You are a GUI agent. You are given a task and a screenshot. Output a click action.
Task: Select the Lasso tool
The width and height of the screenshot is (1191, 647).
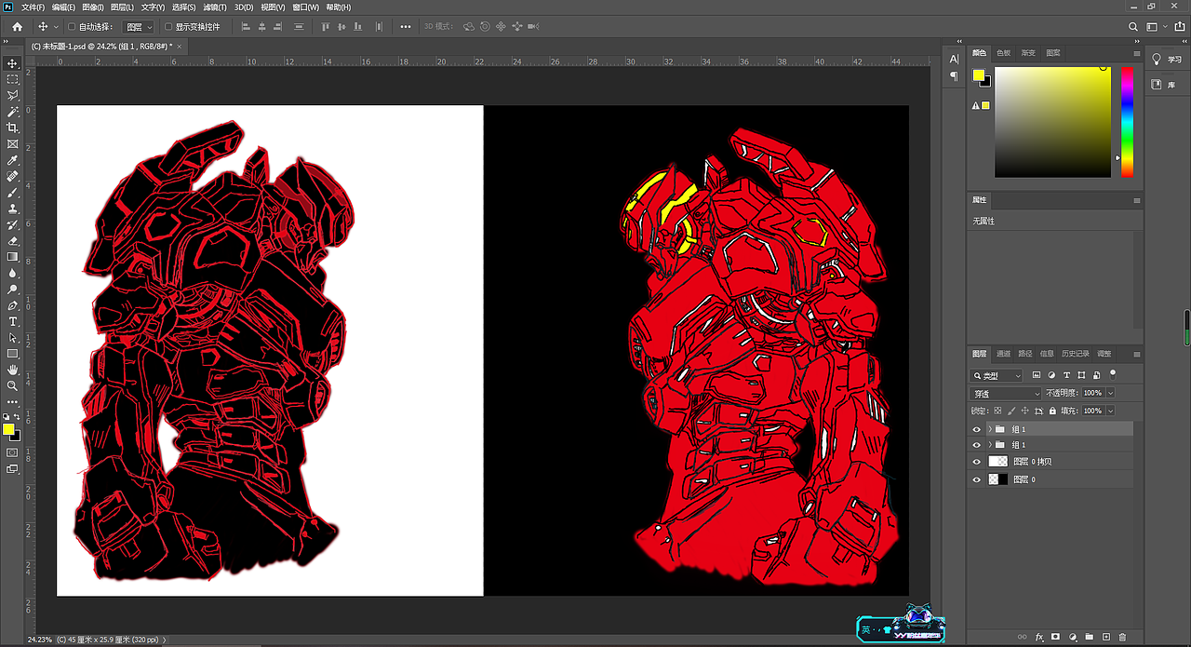[13, 95]
